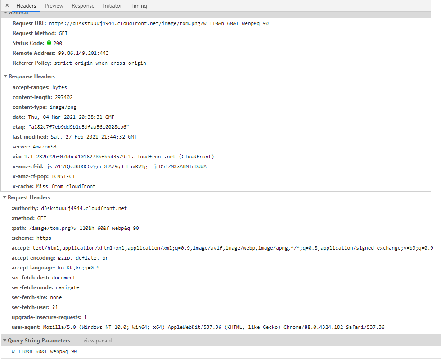Click the Request Method GET value
The height and width of the screenshot is (359, 441).
pos(63,33)
